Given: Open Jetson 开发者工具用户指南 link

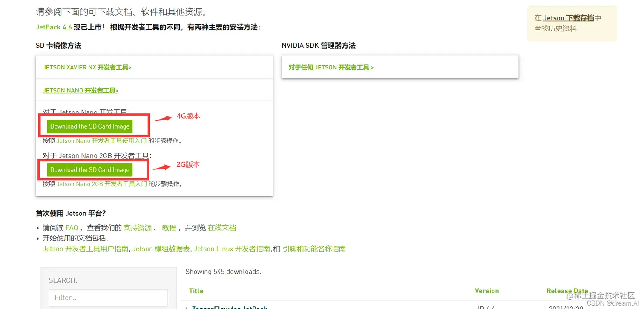Looking at the screenshot, I should click(86, 249).
